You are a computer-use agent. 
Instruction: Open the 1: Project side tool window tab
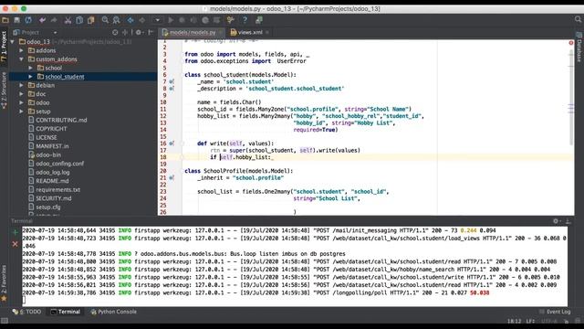4,47
